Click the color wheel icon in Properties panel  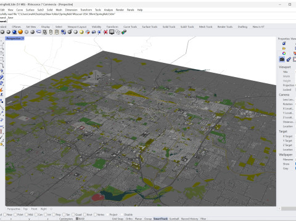284,53
